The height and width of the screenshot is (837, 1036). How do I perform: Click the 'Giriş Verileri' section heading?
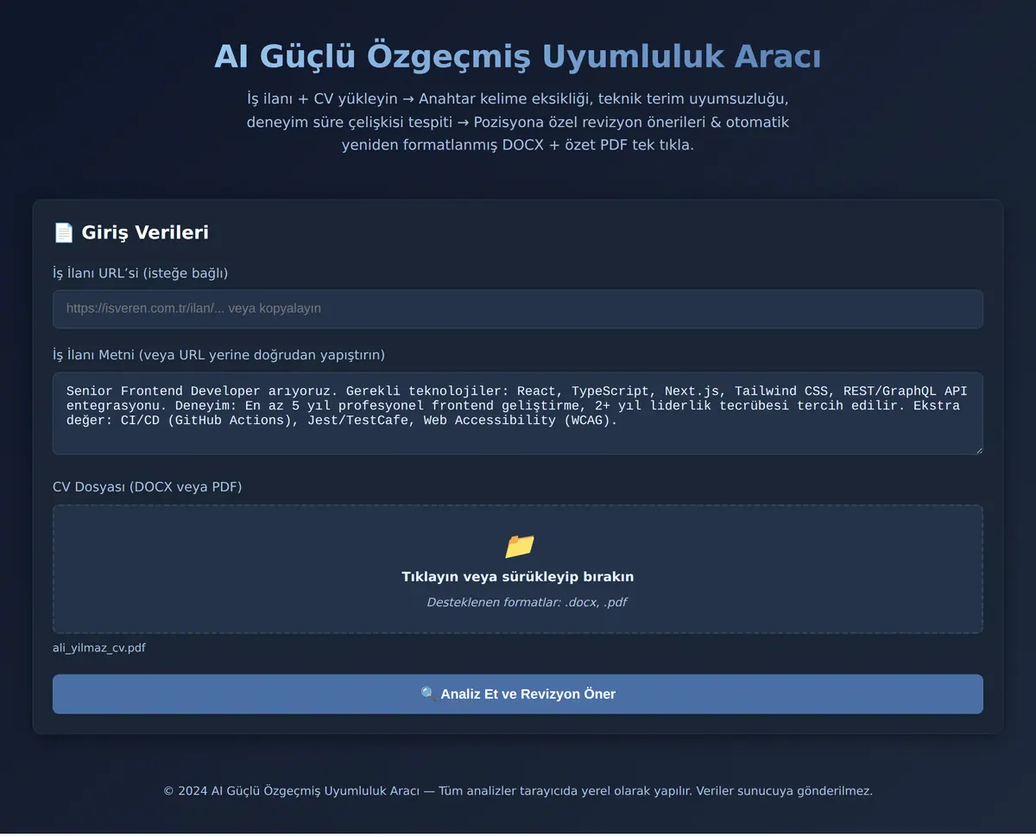point(130,232)
